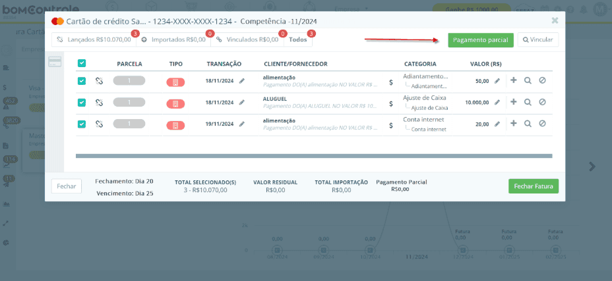Click the next-card chevron arrow behind the modal
Viewport: 612px width, 281px height.
[x=592, y=166]
